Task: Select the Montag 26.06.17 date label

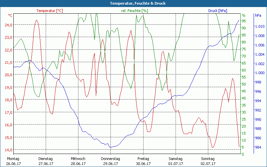Action: tap(13, 161)
